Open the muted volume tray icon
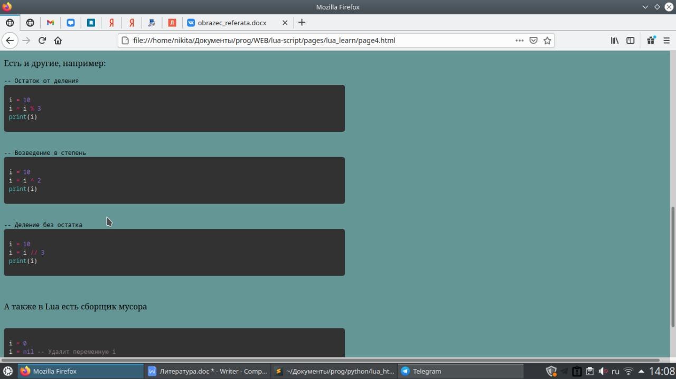 tap(603, 371)
